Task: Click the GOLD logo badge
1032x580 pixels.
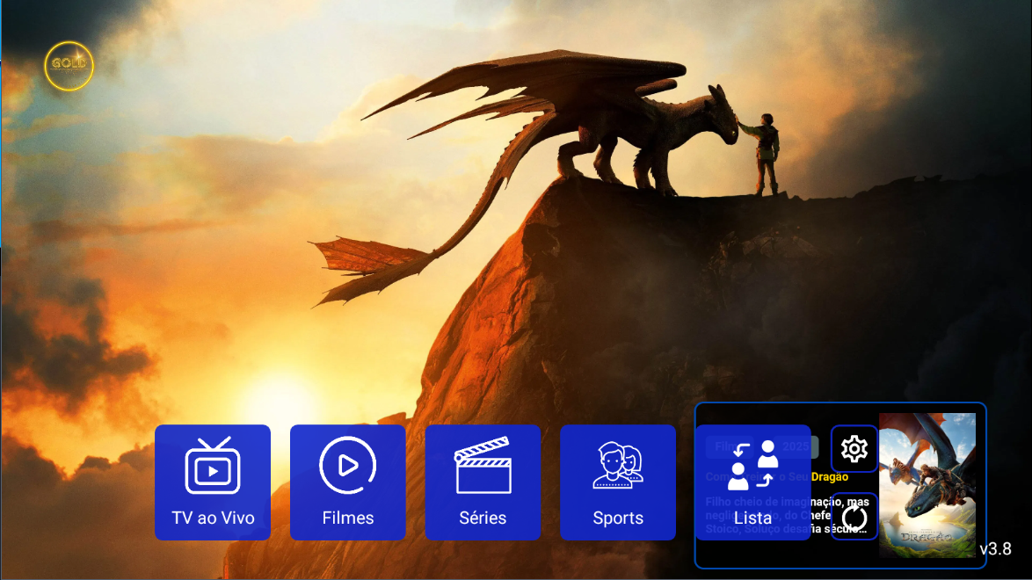Action: coord(69,66)
